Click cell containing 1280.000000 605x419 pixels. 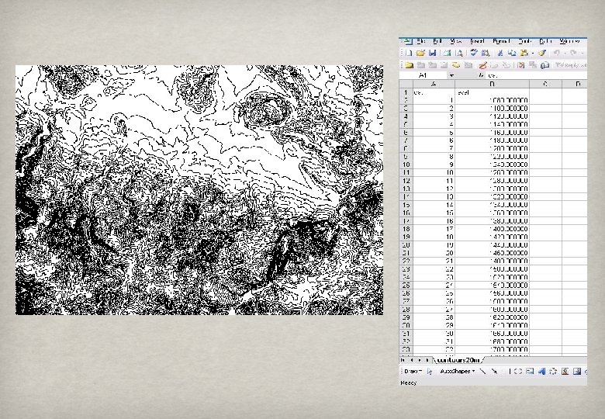492,181
